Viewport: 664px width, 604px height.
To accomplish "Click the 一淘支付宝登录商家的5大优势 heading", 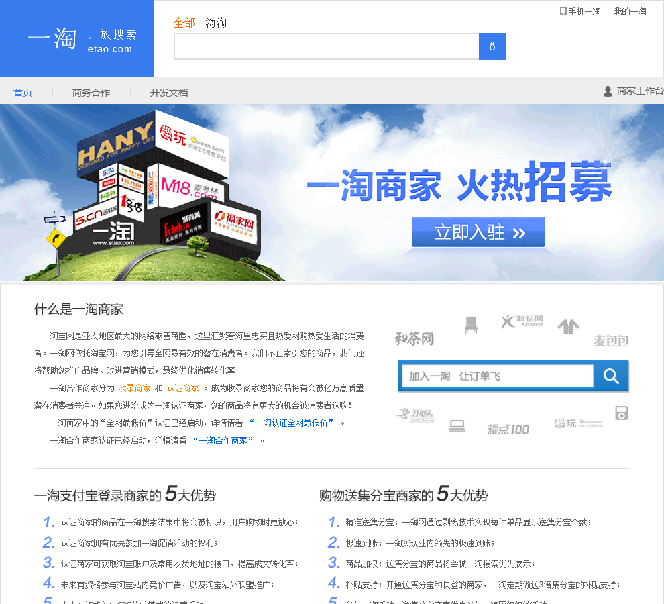I will [125, 494].
